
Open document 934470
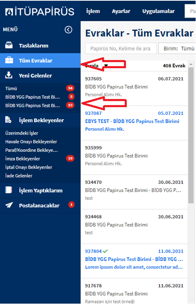pos(134,192)
